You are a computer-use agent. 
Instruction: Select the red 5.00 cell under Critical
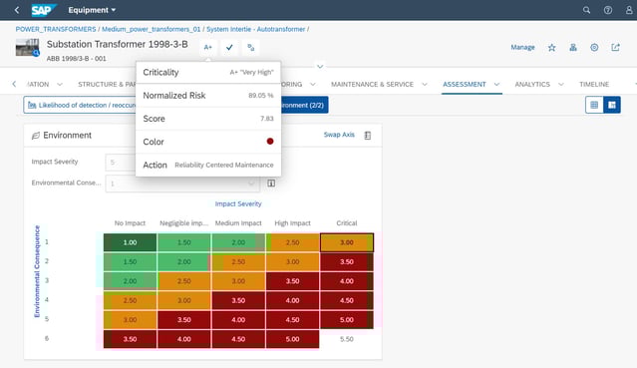[347, 319]
